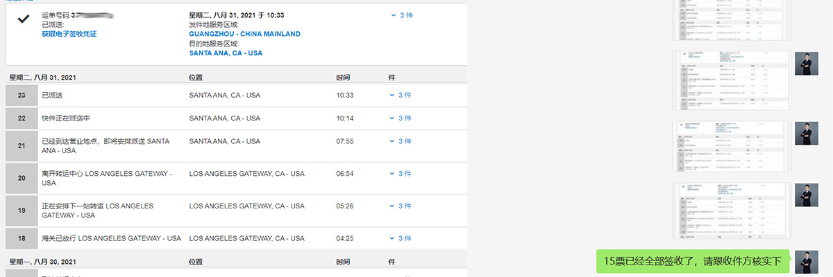Expand 3 件 for event 22 派送中
The image size is (833, 277).
[401, 118]
